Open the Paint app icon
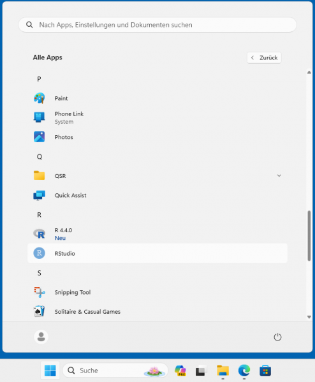 point(40,98)
